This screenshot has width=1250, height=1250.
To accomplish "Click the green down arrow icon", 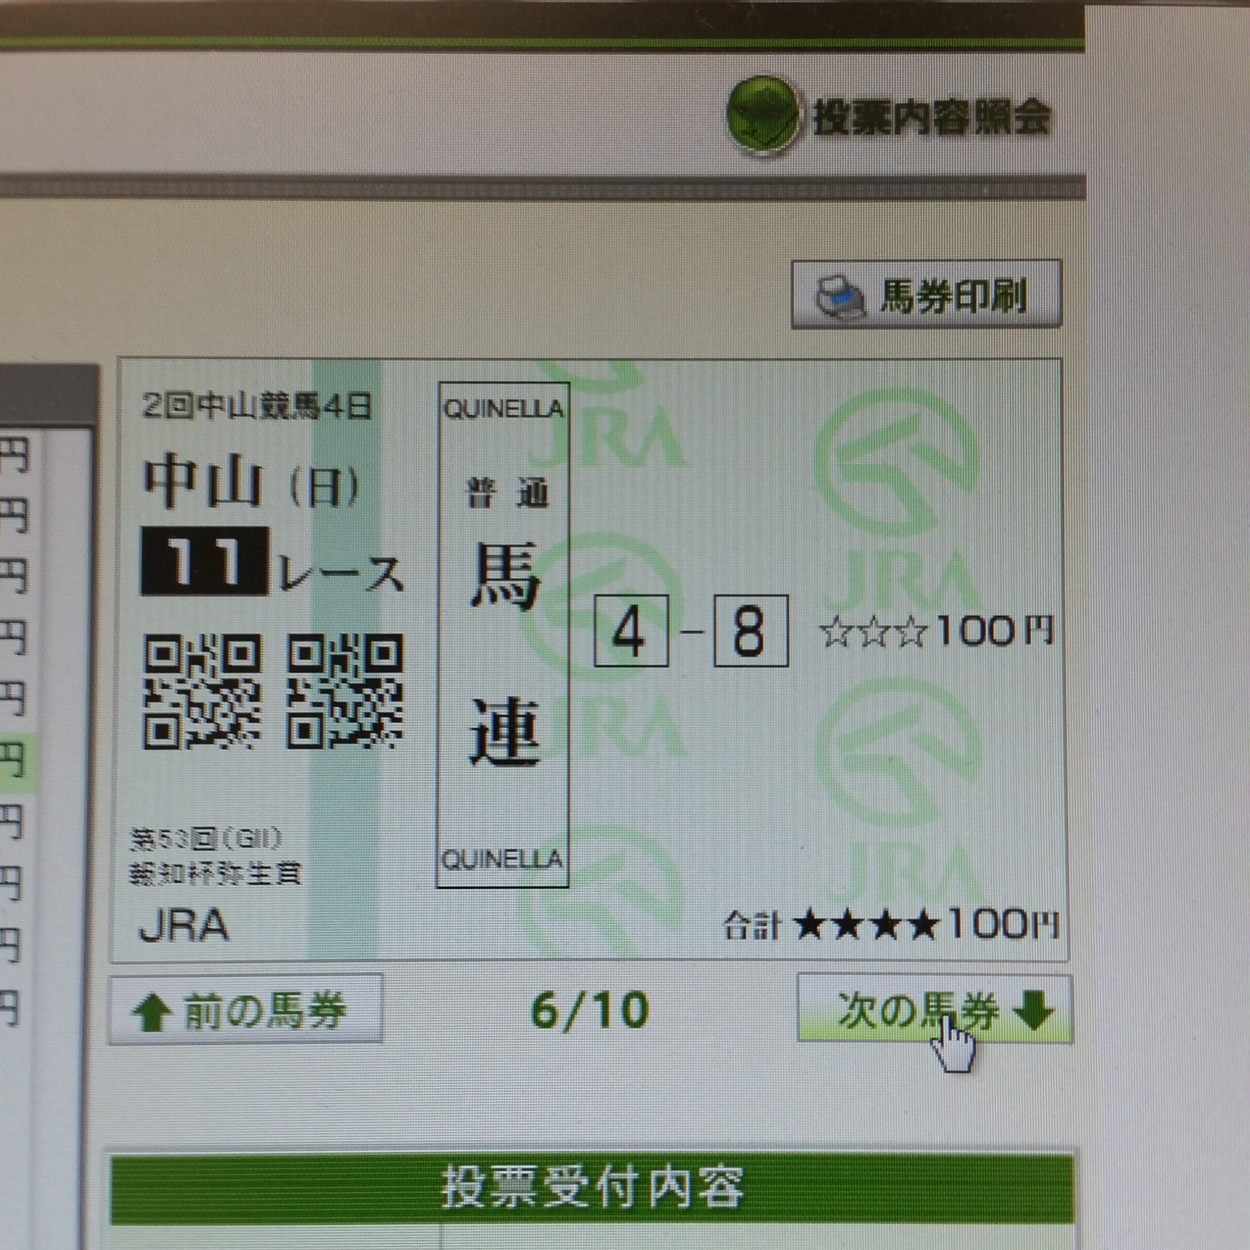I will point(1033,1011).
